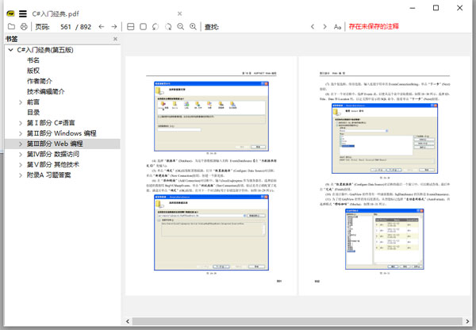Screen dimensions: 476x330
Task: Open the hamburger menu
Action: (23, 13)
